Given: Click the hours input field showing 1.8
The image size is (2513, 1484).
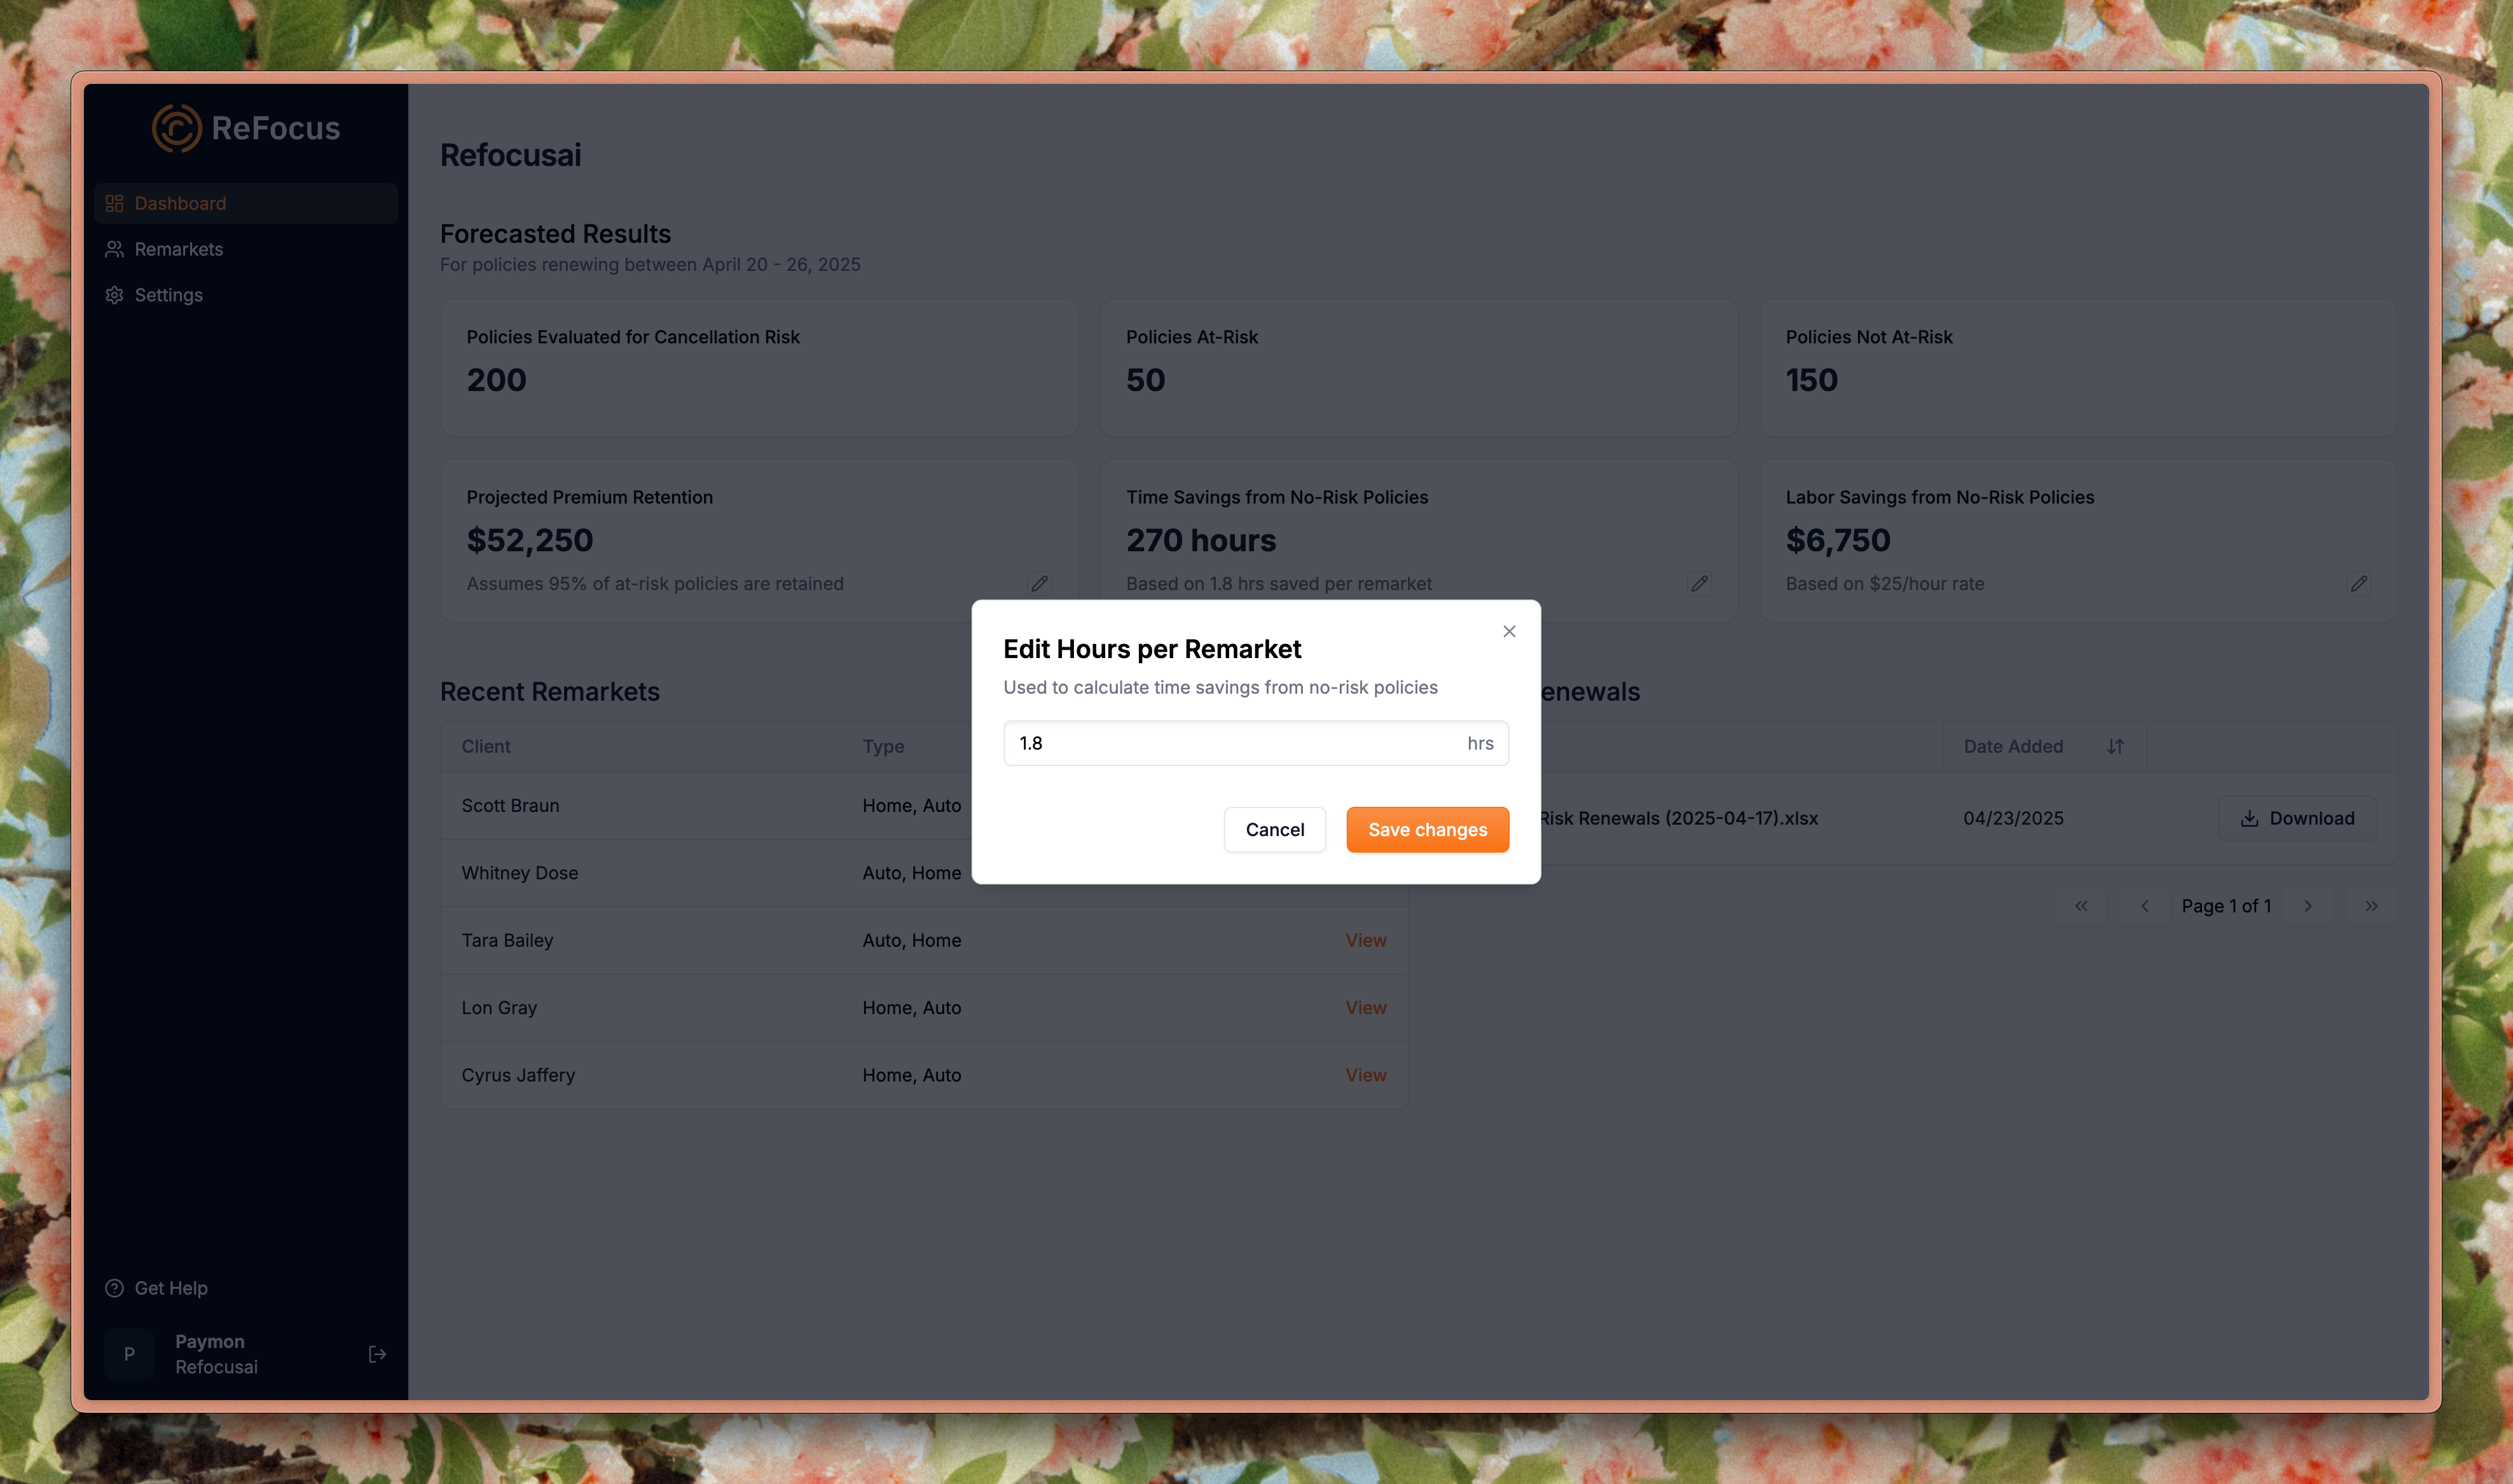Looking at the screenshot, I should tap(1255, 743).
